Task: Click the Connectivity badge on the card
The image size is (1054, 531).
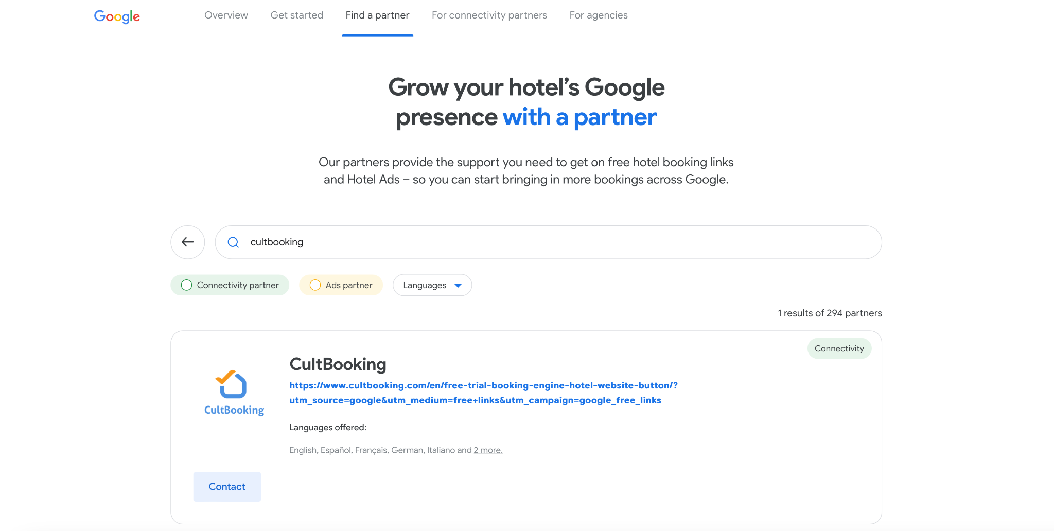Action: click(839, 348)
